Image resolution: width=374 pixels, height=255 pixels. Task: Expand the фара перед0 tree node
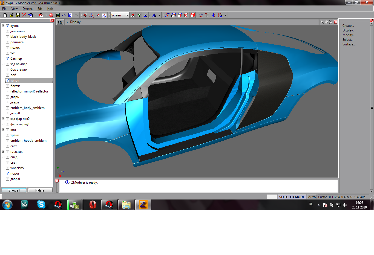click(3, 124)
